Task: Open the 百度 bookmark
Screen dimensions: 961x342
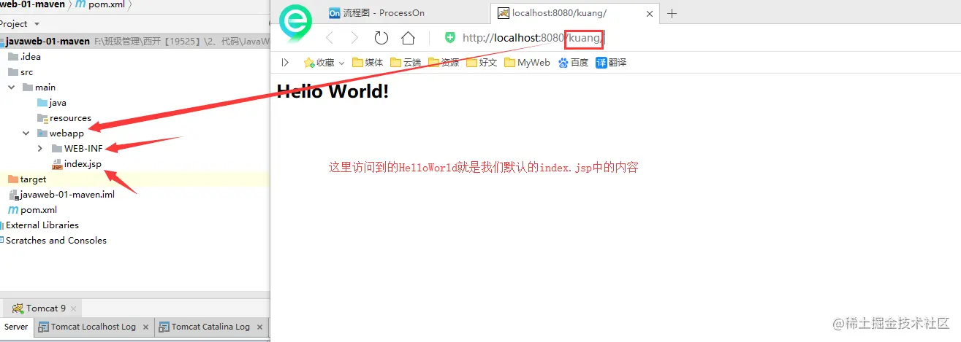Action: click(x=573, y=63)
